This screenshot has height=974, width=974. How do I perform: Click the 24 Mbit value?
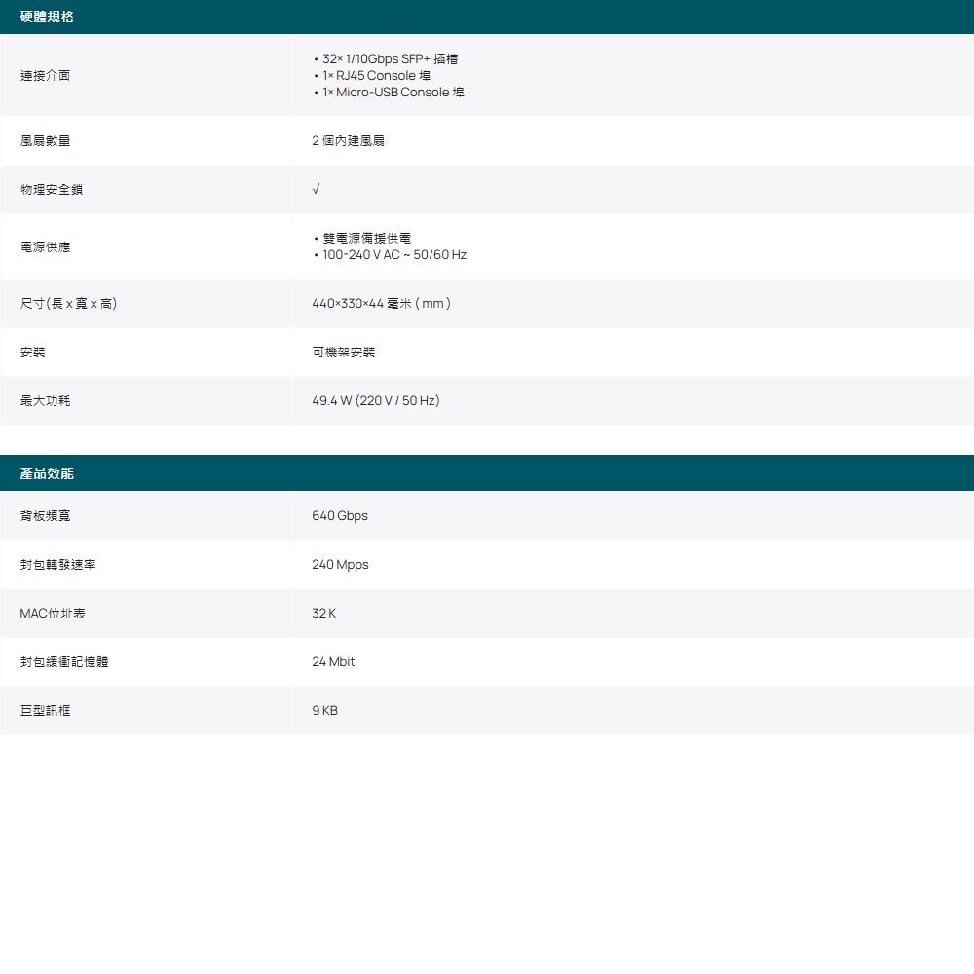tap(333, 661)
